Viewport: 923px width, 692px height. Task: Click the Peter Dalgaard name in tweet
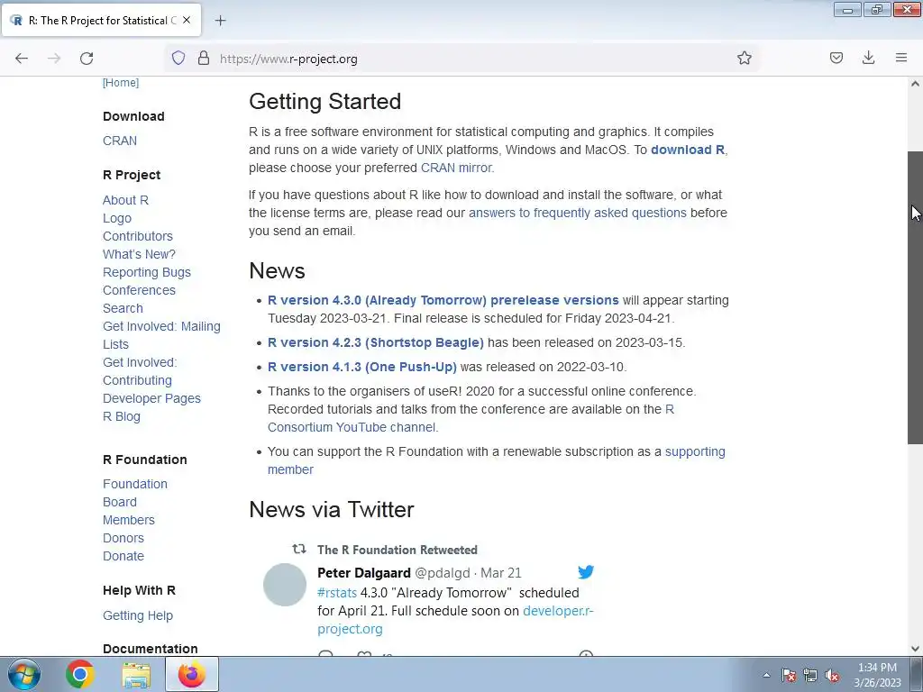pos(364,572)
